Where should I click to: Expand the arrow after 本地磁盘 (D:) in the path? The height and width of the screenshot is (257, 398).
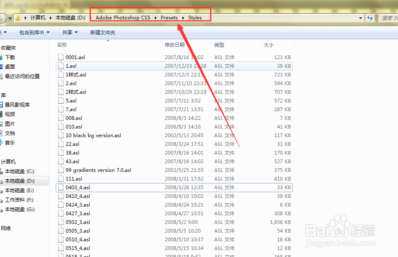pyautogui.click(x=91, y=18)
